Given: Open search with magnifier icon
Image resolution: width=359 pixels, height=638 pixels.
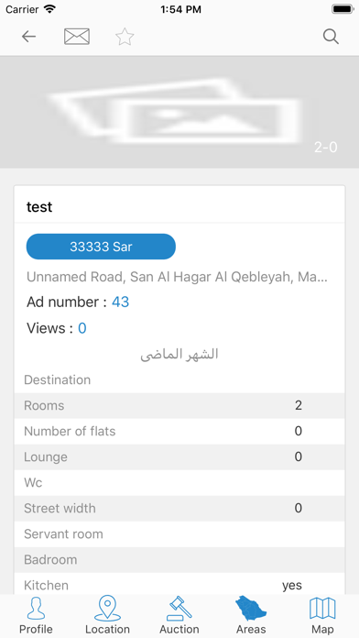Looking at the screenshot, I should [331, 37].
